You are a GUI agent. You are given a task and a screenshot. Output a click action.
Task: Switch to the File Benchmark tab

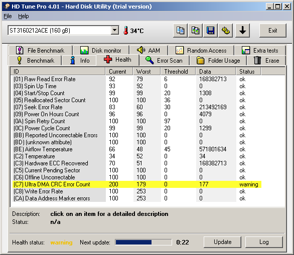tap(40, 51)
